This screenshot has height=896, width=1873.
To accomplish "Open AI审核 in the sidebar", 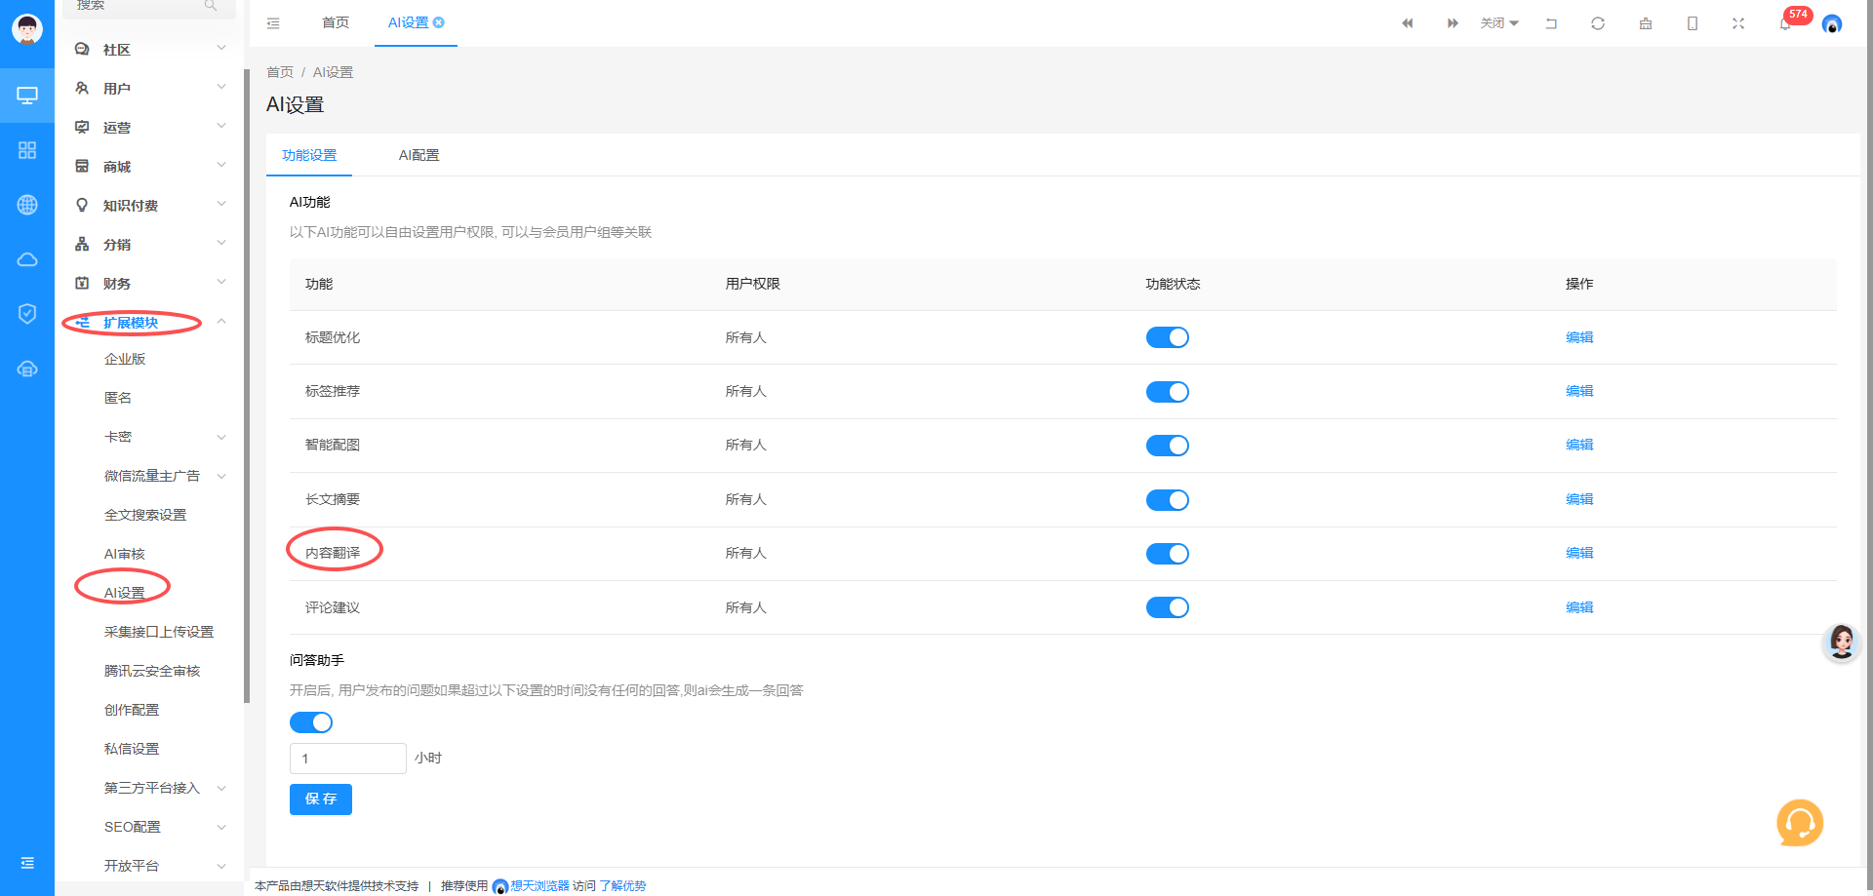I will 125,554.
